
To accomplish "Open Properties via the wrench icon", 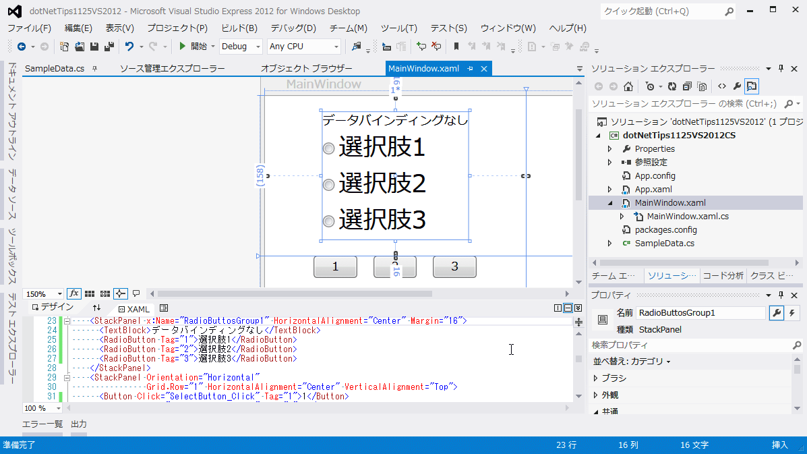I will point(736,86).
